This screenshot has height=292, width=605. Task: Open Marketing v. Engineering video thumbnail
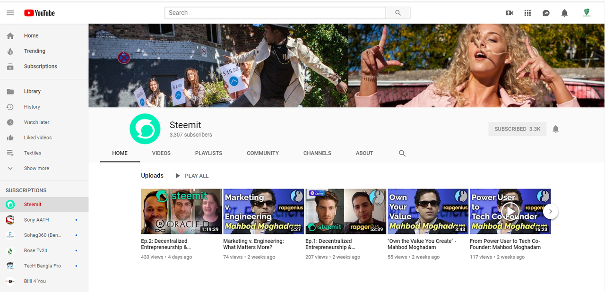tap(263, 211)
